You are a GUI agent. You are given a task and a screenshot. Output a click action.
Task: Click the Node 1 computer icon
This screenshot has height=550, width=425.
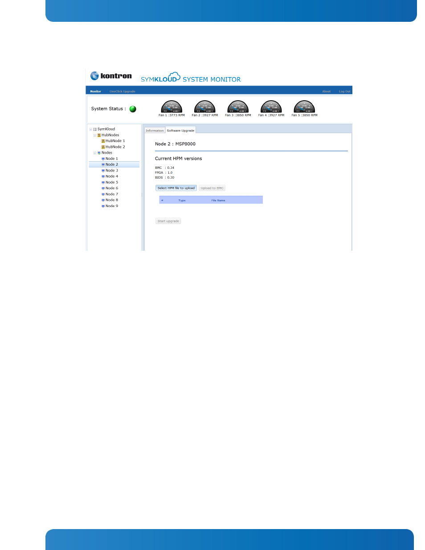(103, 159)
